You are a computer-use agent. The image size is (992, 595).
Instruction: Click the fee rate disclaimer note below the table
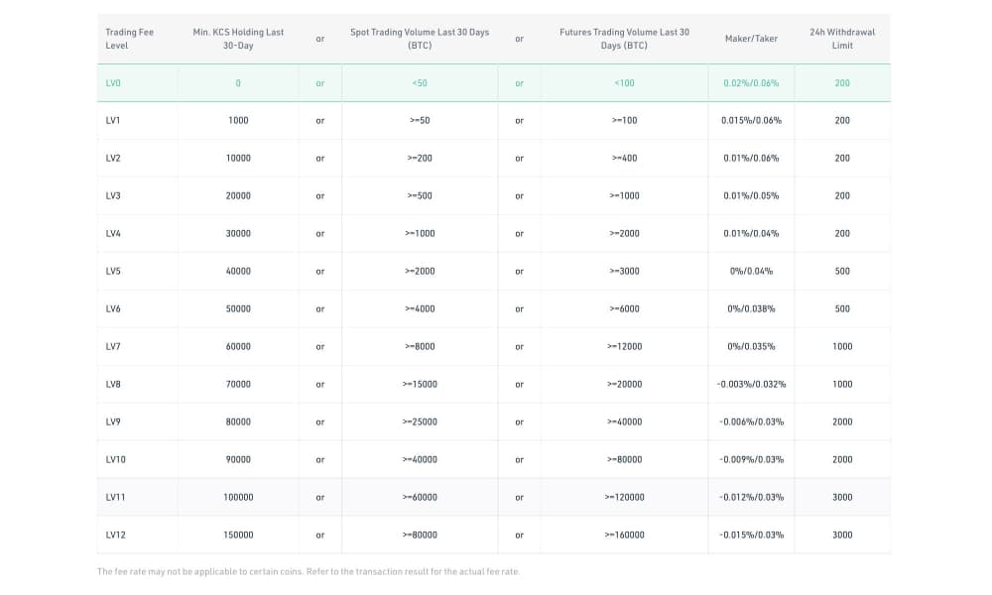coord(309,571)
